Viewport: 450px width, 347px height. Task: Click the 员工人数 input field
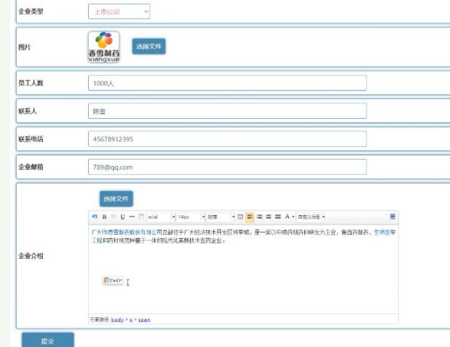coord(227,83)
